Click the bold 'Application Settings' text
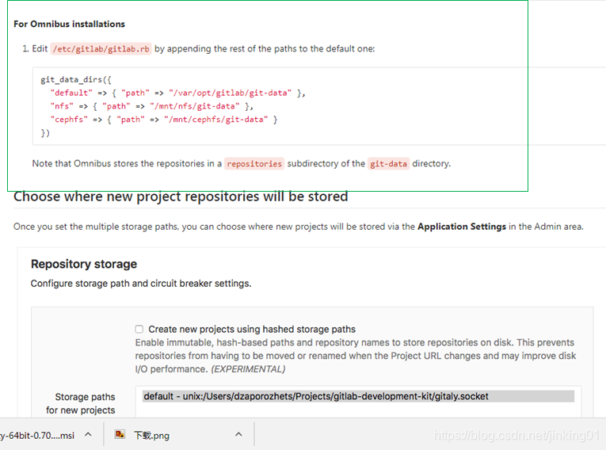 462,227
